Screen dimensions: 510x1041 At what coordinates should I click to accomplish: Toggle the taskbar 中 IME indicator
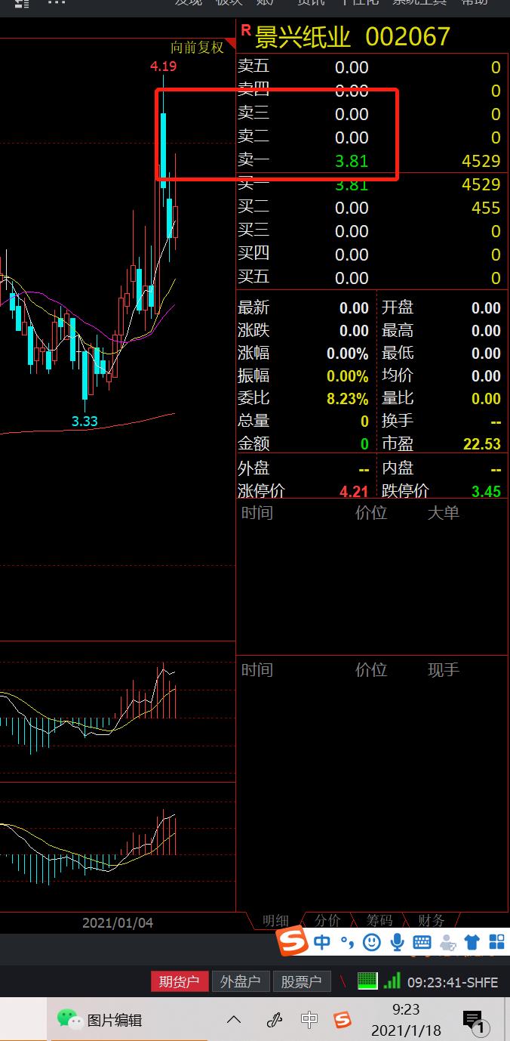309,1020
